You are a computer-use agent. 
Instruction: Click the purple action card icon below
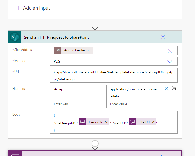15,154
